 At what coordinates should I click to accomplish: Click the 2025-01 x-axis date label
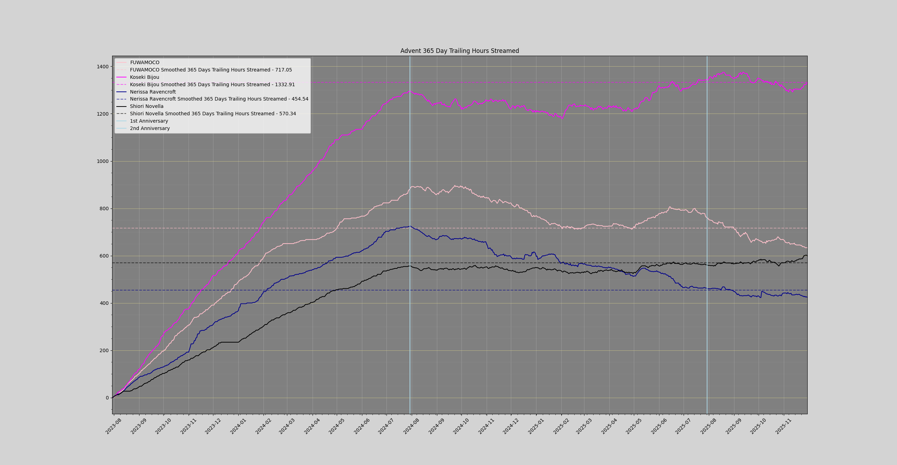(x=536, y=426)
